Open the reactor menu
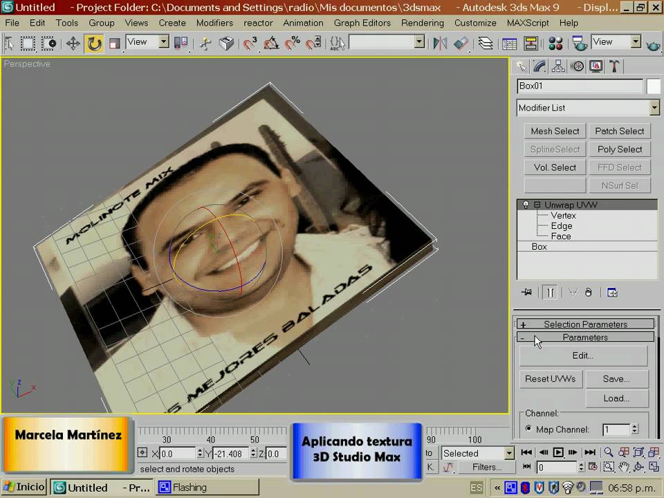Screen dimensions: 664x498 258,23
